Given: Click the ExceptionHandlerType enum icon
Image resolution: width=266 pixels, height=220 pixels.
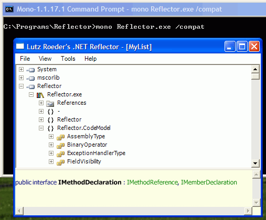Looking at the screenshot, I should pyautogui.click(x=61, y=154).
